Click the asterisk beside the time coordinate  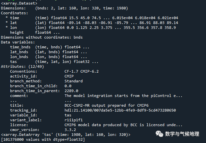(6, 18)
